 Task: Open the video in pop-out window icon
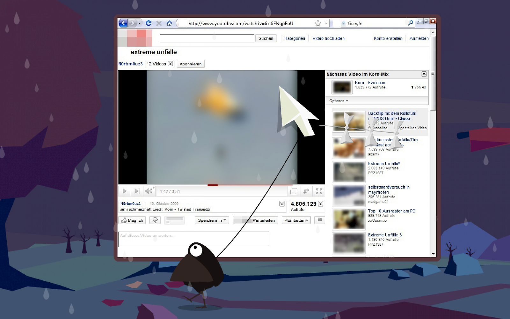(x=294, y=191)
